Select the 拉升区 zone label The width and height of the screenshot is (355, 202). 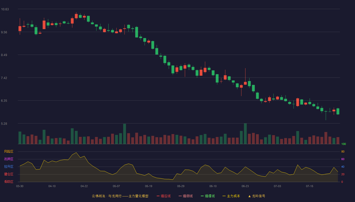pyautogui.click(x=9, y=167)
